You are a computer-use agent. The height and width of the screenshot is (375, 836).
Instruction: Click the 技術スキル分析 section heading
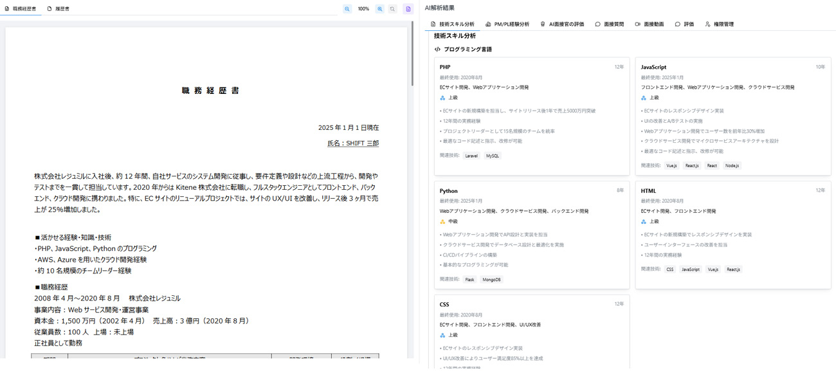tap(455, 36)
